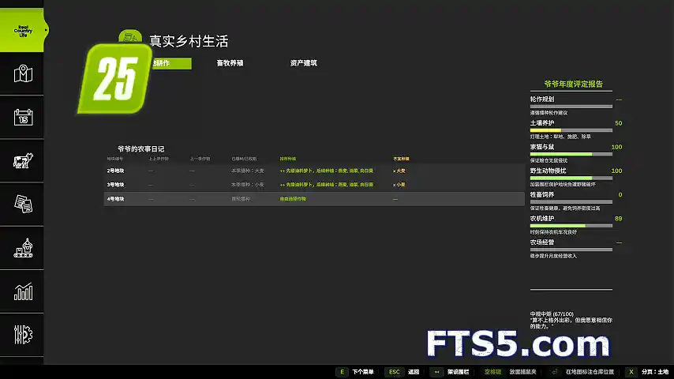Viewport: 674px width, 379px height.
Task: Select the 3号地块 row
Action: click(x=314, y=185)
